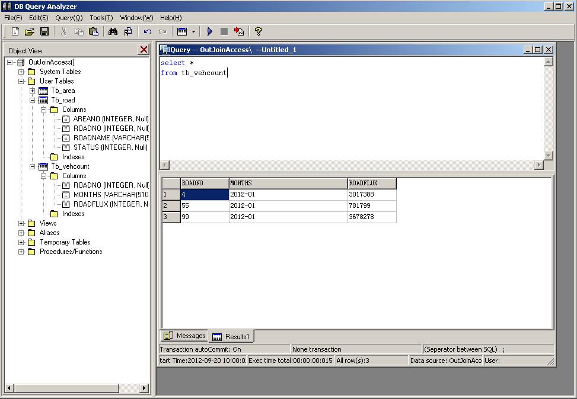Open an existing query file
Viewport: 577px width, 399px height.
29,31
